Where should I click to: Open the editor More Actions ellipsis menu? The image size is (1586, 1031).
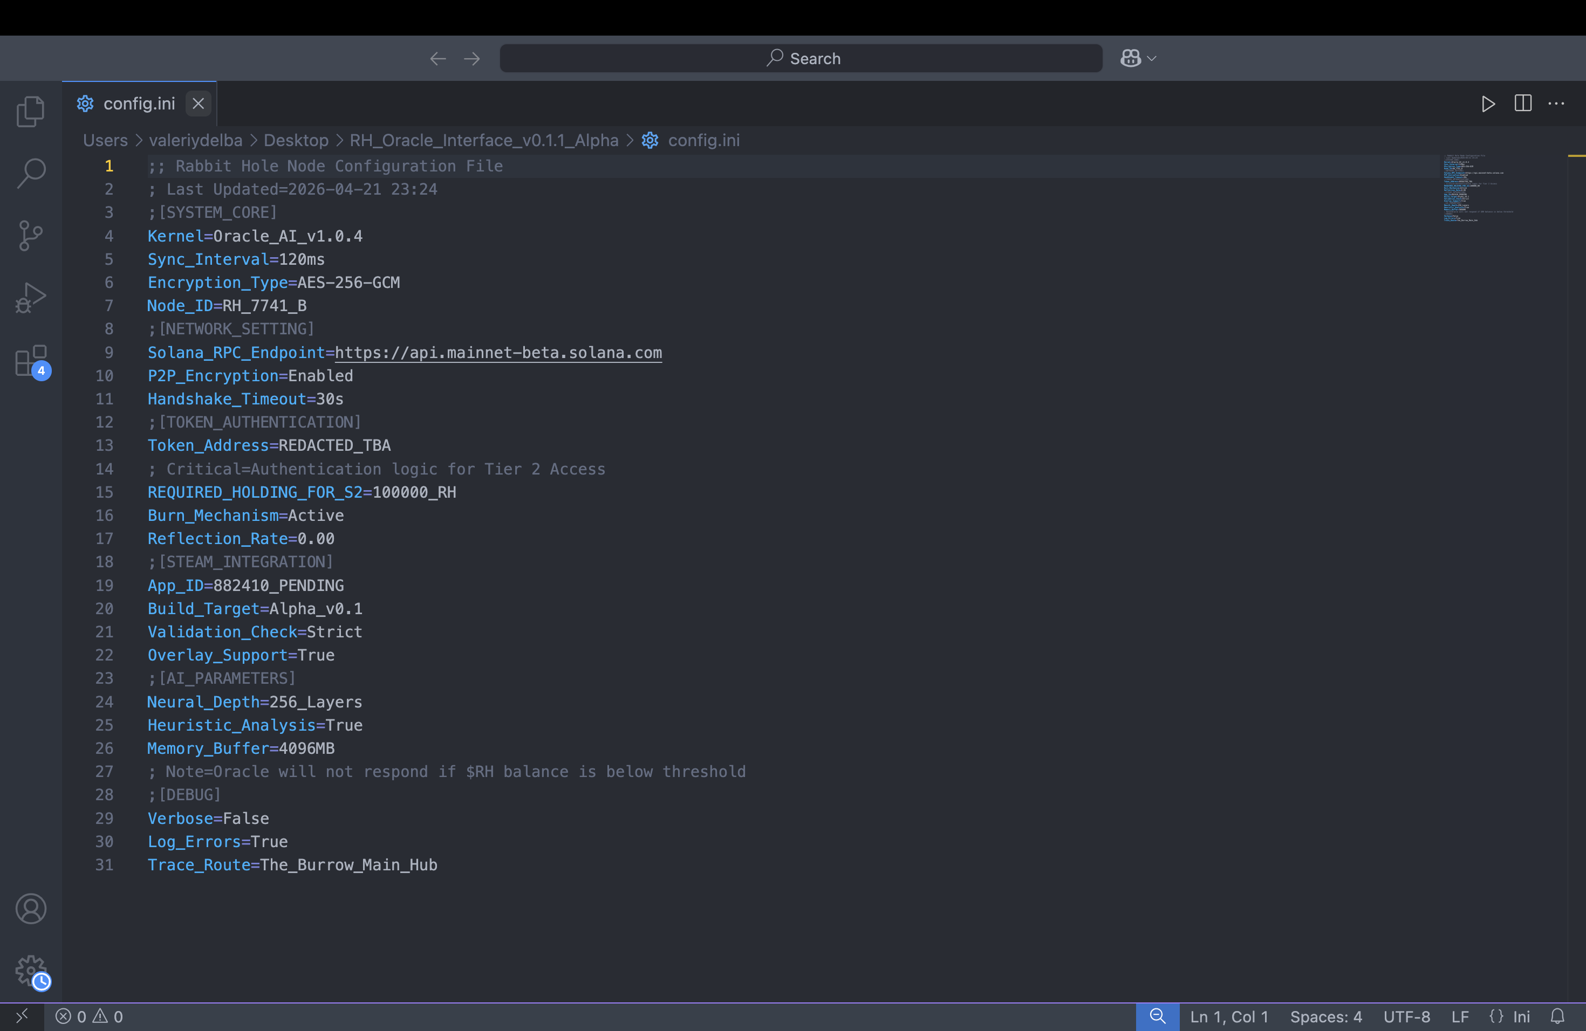pos(1556,104)
